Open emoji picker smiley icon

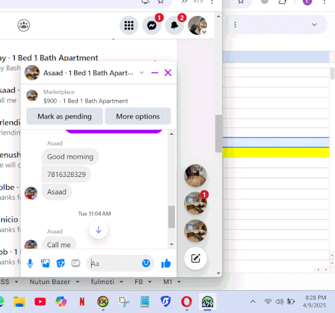pyautogui.click(x=146, y=263)
